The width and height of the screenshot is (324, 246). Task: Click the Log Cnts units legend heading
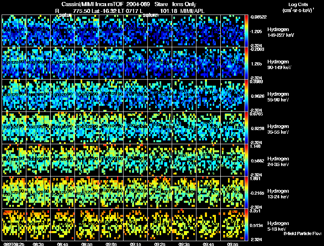click(298, 4)
